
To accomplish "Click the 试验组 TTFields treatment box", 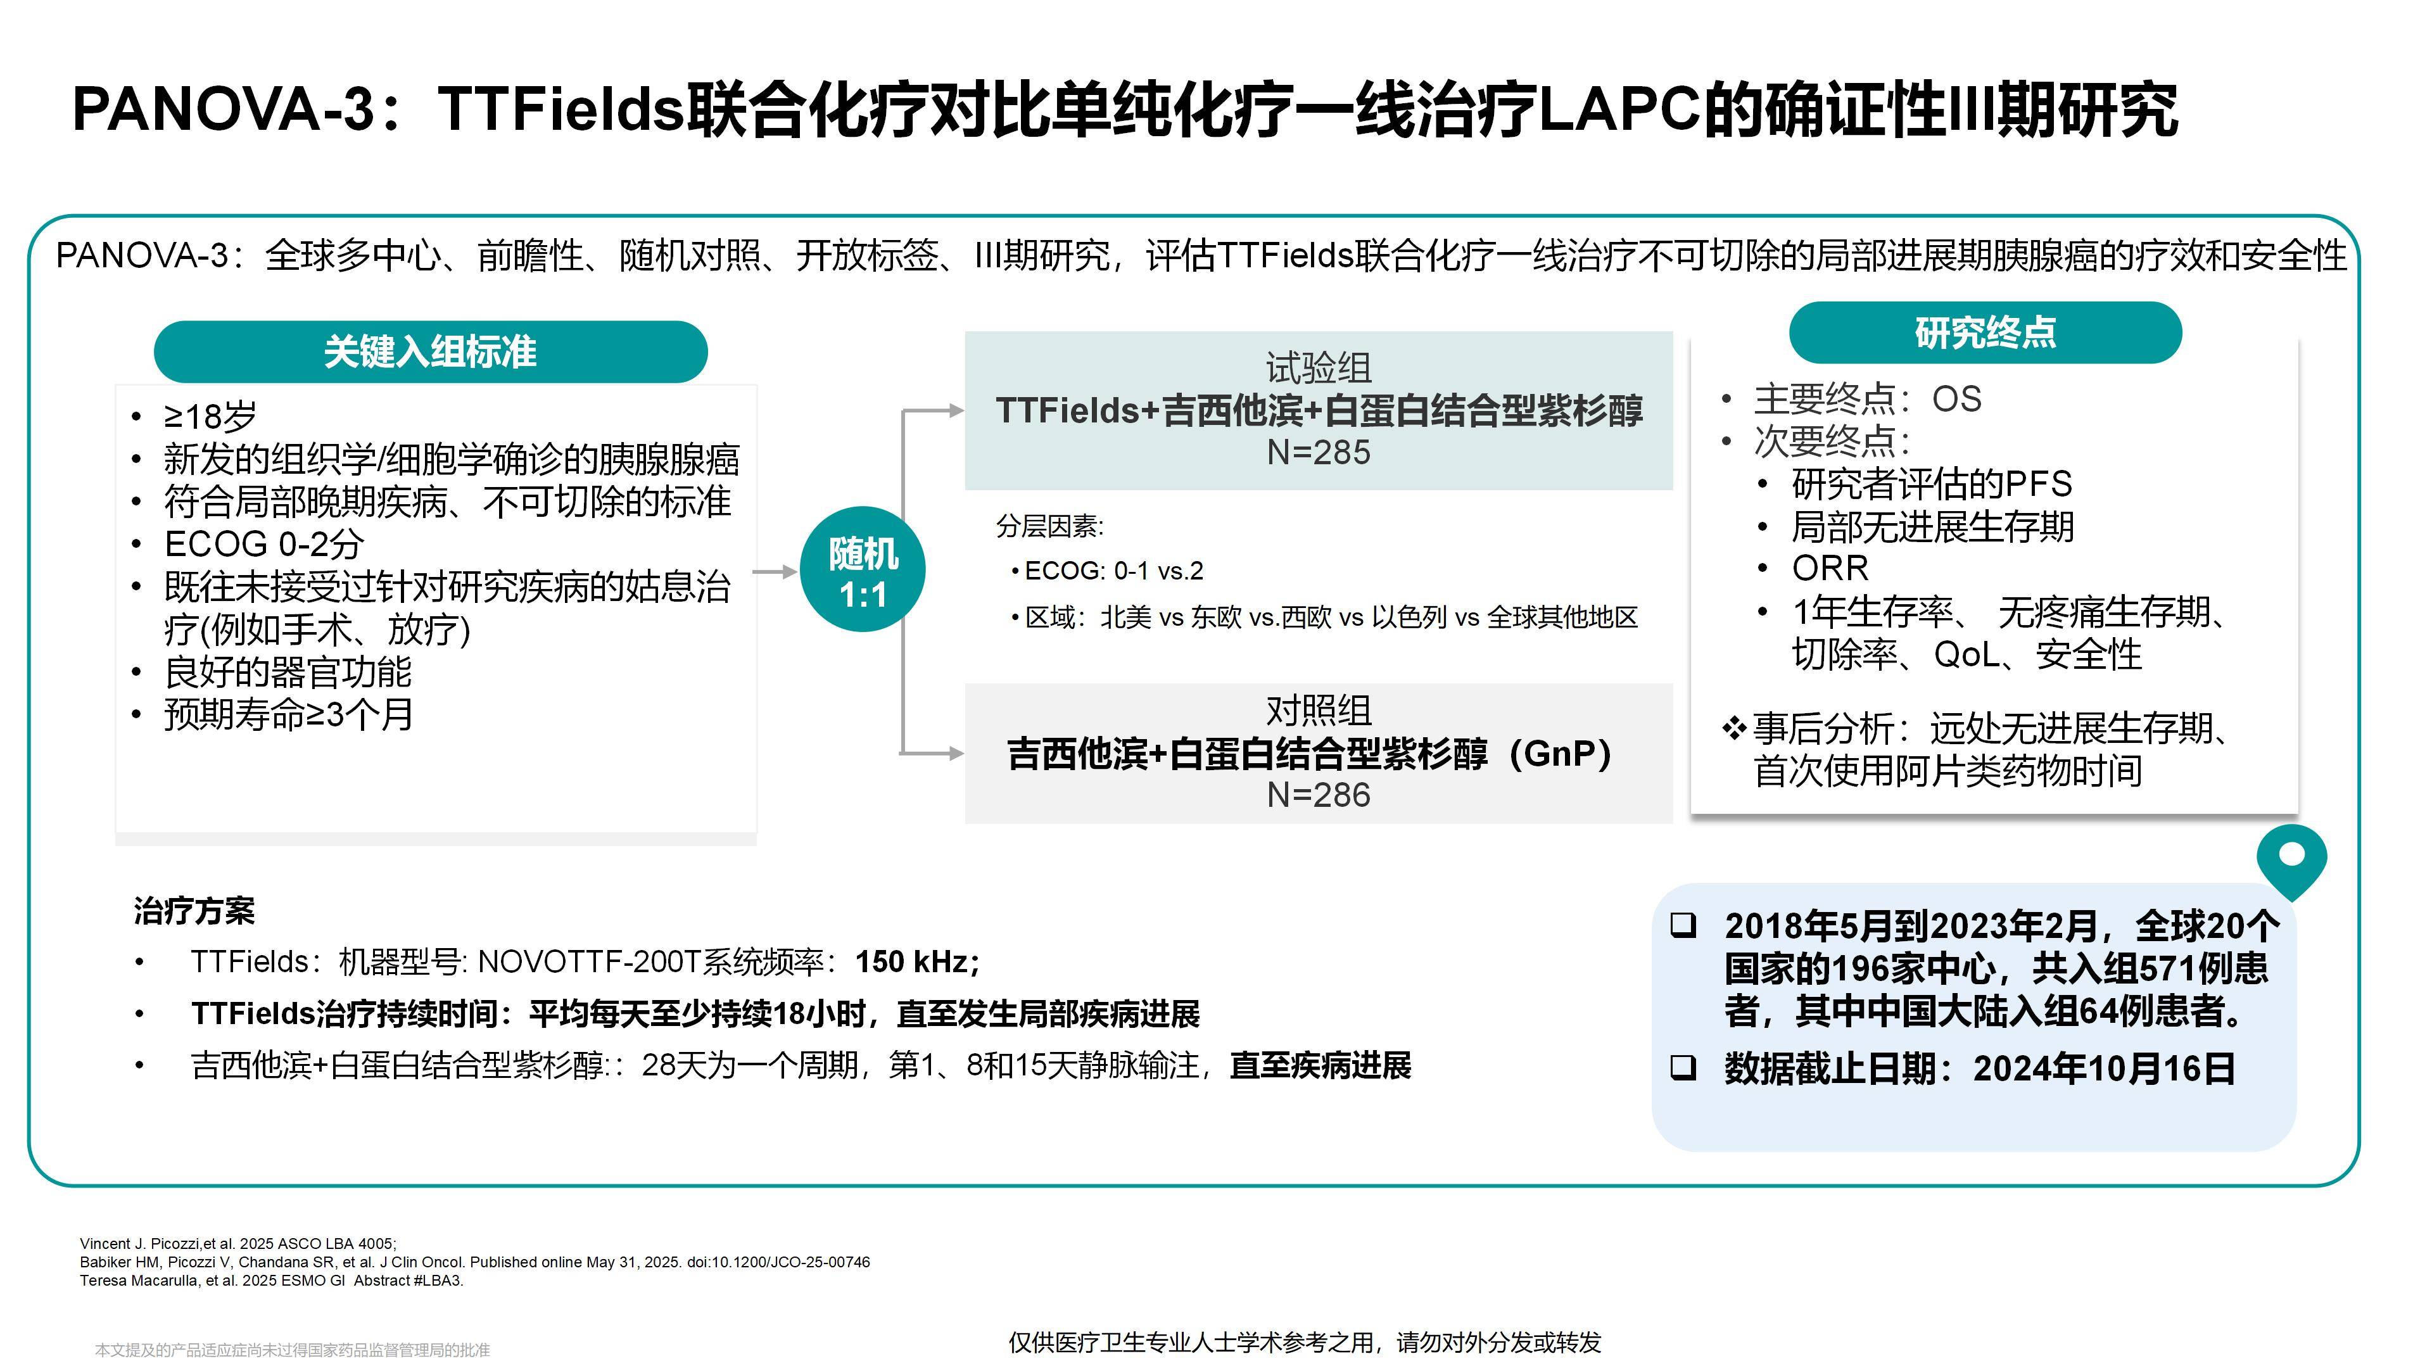I will coord(1318,410).
